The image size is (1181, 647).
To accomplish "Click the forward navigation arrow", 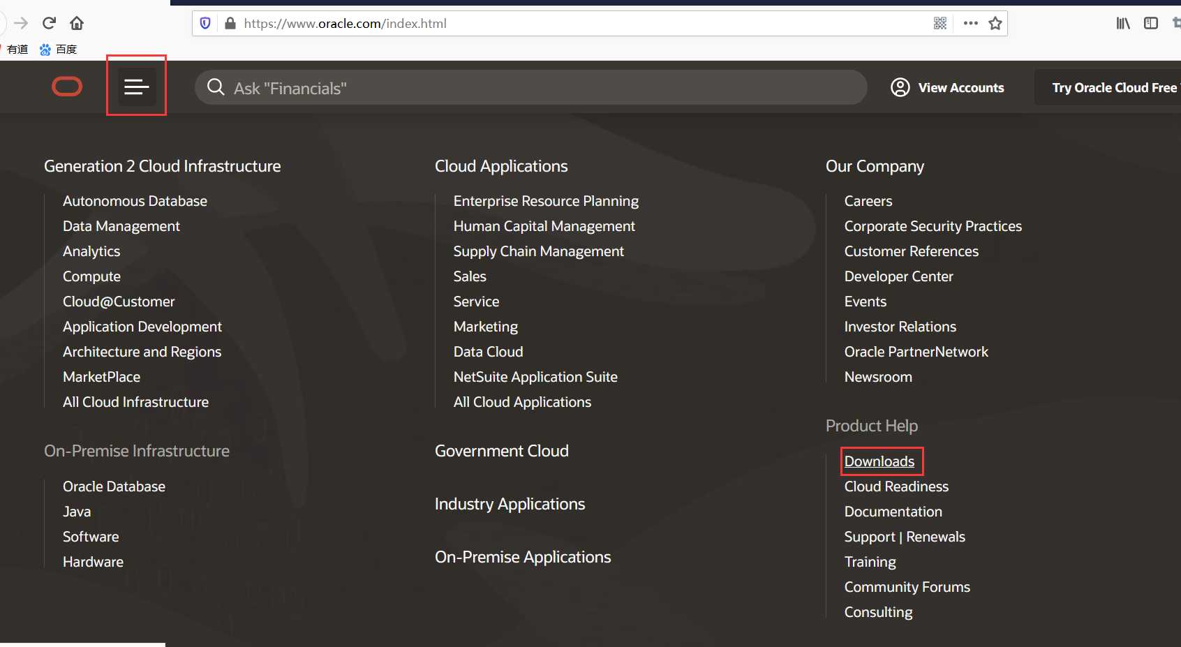I will coord(21,23).
